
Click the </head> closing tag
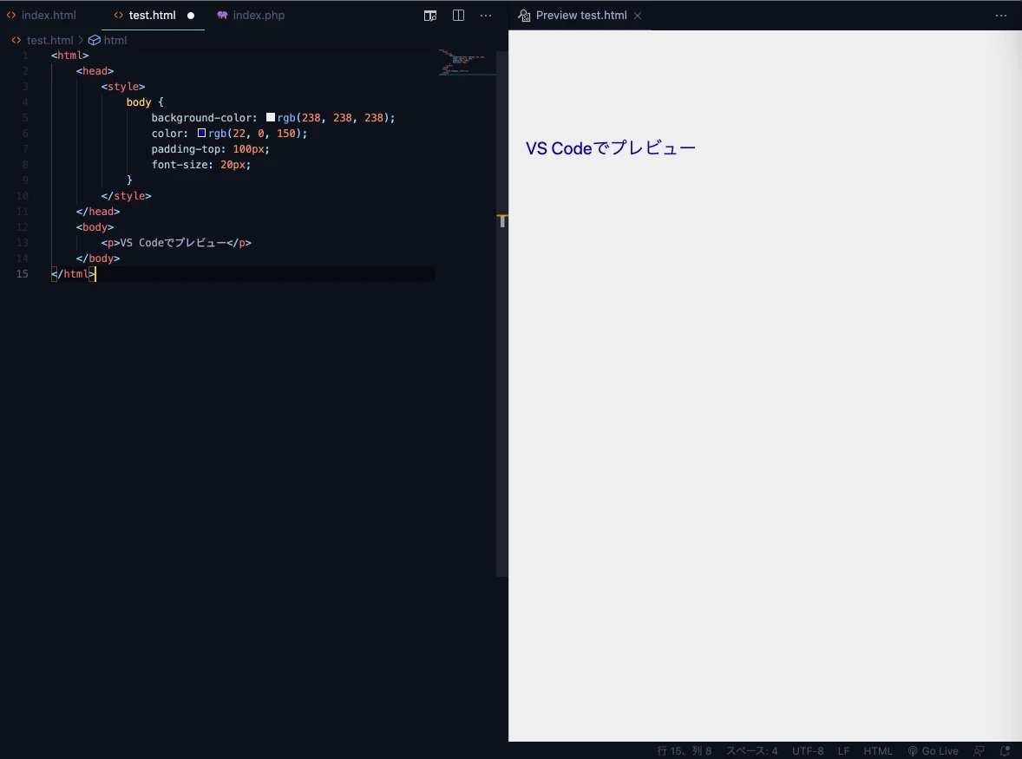98,212
